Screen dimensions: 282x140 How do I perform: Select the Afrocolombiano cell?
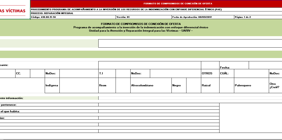[151, 86]
